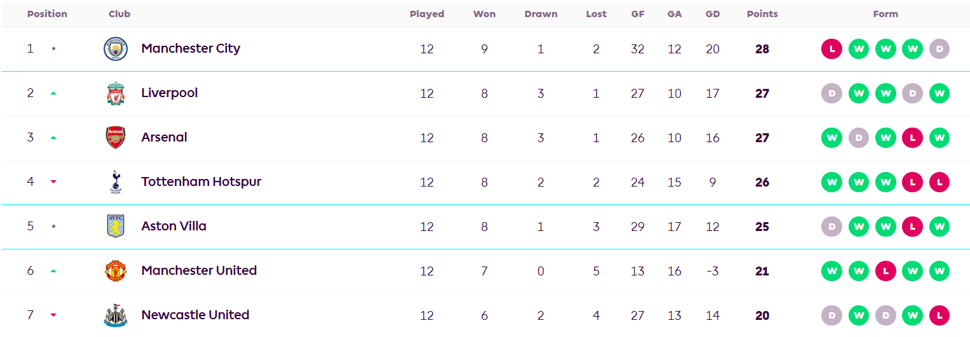Click Tottenham's red down position arrow

[x=53, y=182]
